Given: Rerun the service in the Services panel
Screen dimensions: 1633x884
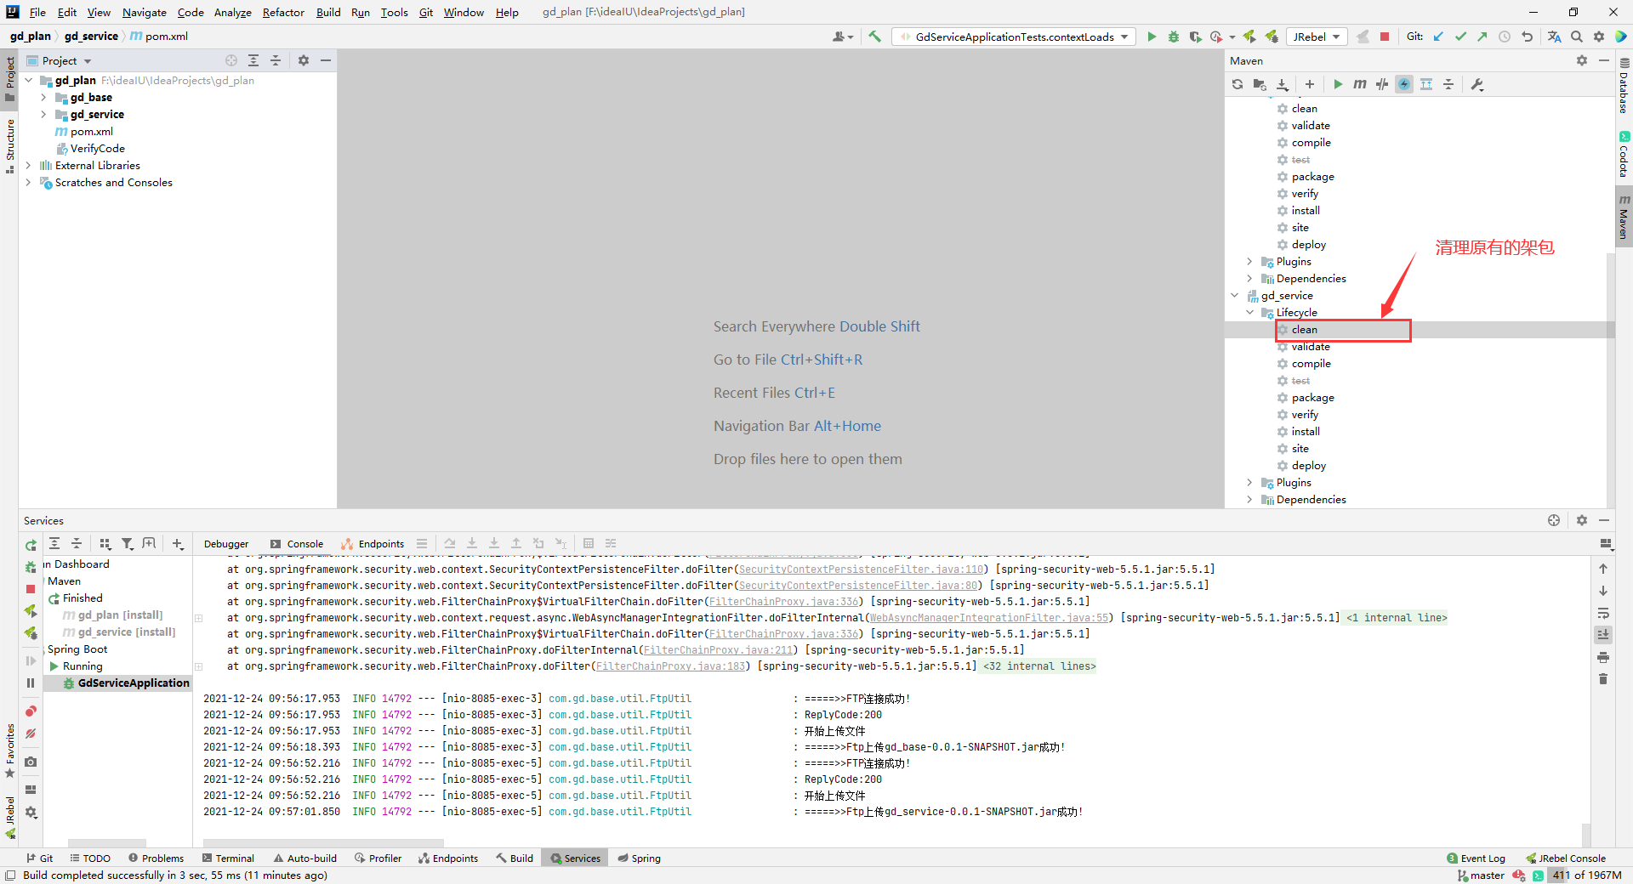Looking at the screenshot, I should coord(31,545).
